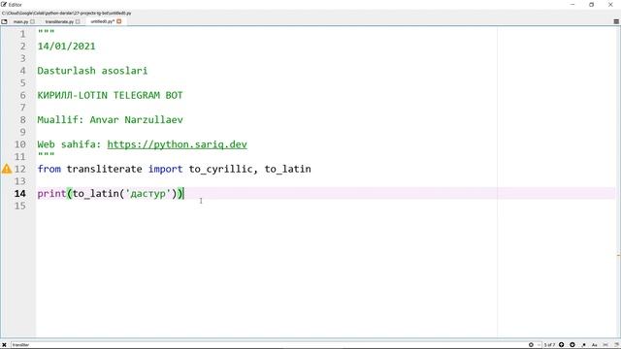This screenshot has width=621, height=349.
Task: Close the main.py tab
Action: coord(32,21)
